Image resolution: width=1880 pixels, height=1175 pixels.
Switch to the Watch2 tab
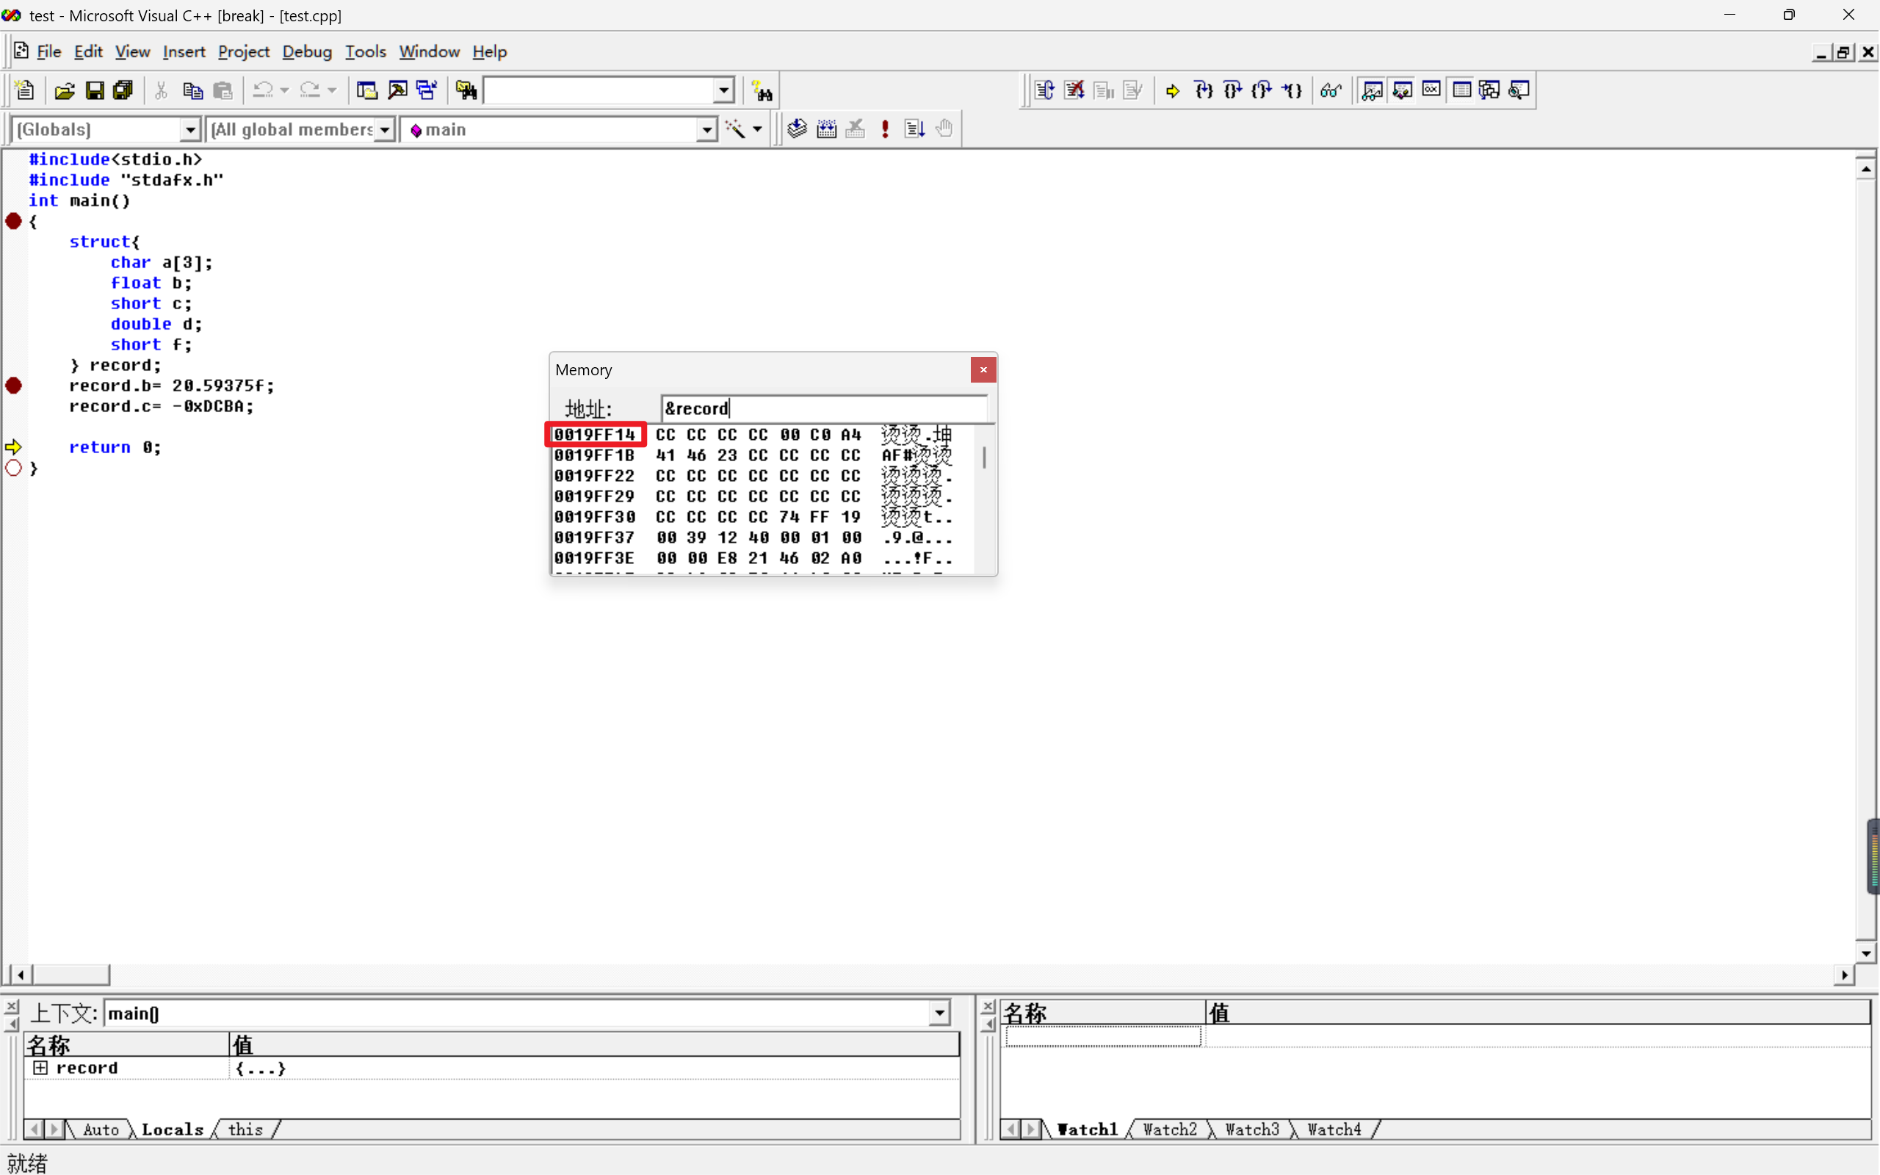[x=1169, y=1129]
